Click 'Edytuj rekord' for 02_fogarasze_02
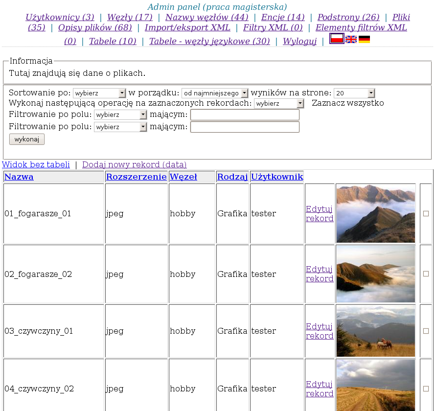This screenshot has height=411, width=436. pos(320,274)
